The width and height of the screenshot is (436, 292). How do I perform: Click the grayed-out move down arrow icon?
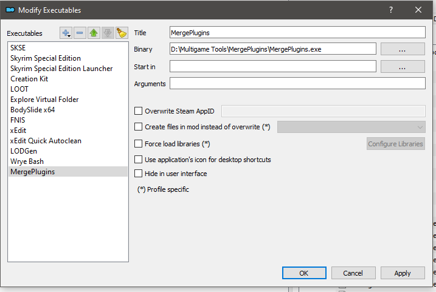108,33
